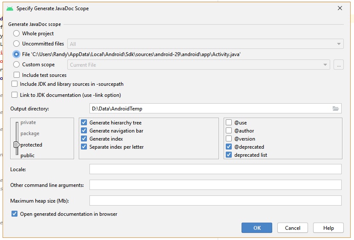Click the Help button
354x240 pixels.
[328, 228]
